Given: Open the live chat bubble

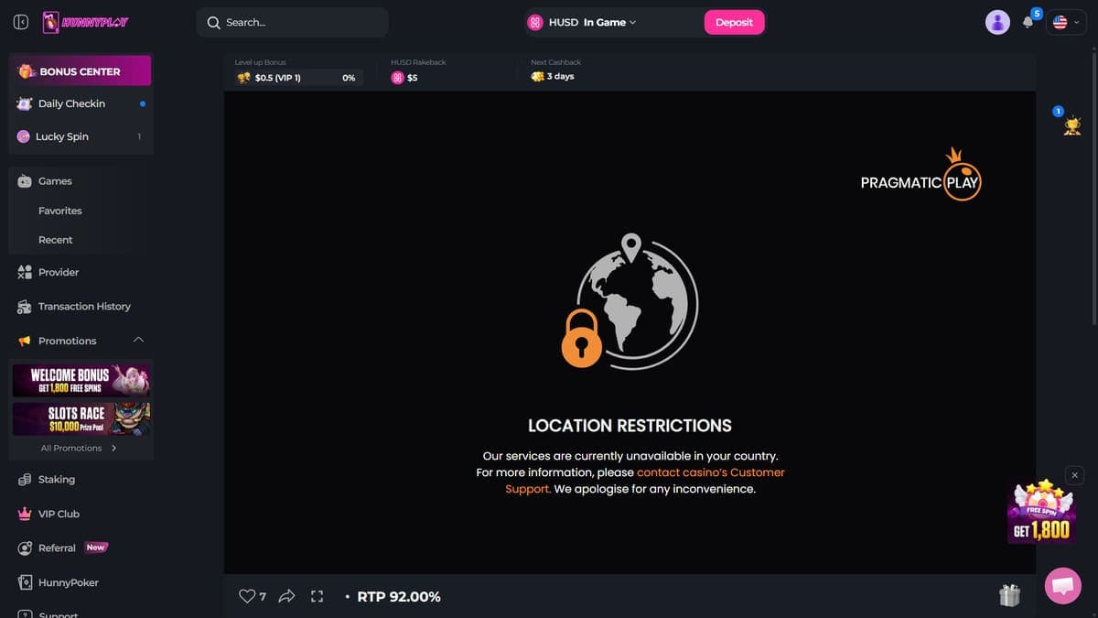Looking at the screenshot, I should (1062, 585).
